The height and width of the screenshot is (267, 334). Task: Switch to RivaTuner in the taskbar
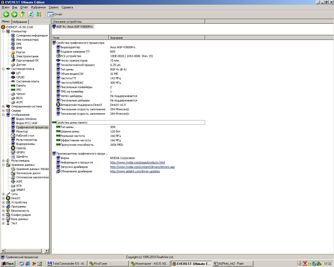pos(108,264)
